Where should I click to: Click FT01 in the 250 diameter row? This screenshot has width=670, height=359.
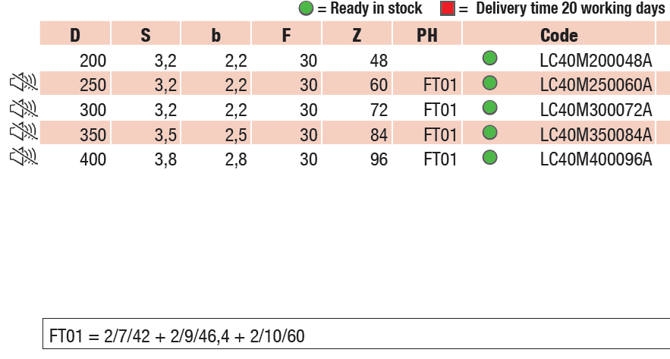[440, 84]
